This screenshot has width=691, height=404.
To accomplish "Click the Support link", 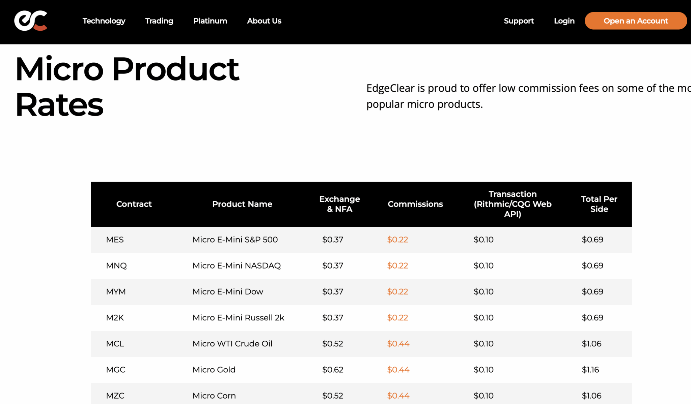I will (x=519, y=21).
